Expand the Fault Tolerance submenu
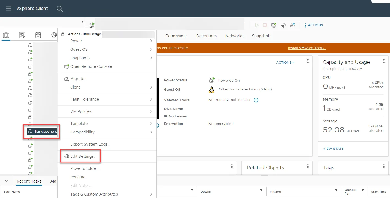Image resolution: width=390 pixels, height=198 pixels. [x=107, y=99]
